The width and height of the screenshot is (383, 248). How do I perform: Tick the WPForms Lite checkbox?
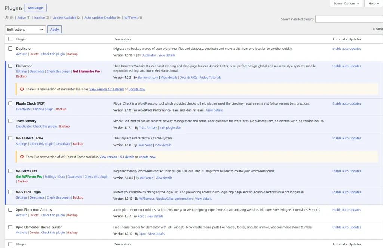(x=10, y=171)
